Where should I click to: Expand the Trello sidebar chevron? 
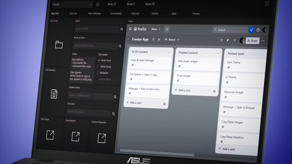(128, 39)
